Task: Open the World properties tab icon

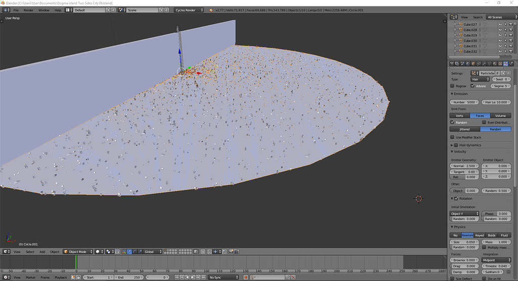Action: coord(468,64)
